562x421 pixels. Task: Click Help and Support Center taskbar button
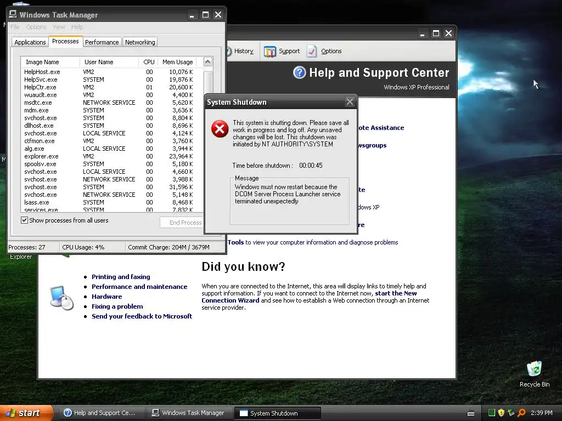(100, 413)
